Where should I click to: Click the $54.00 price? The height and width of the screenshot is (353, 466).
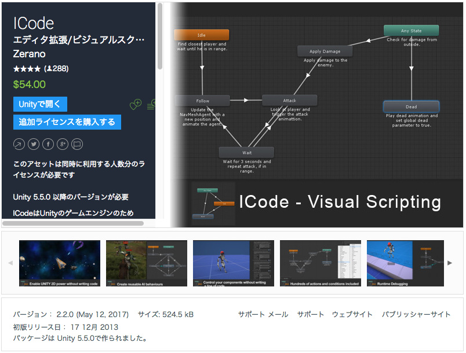point(29,84)
